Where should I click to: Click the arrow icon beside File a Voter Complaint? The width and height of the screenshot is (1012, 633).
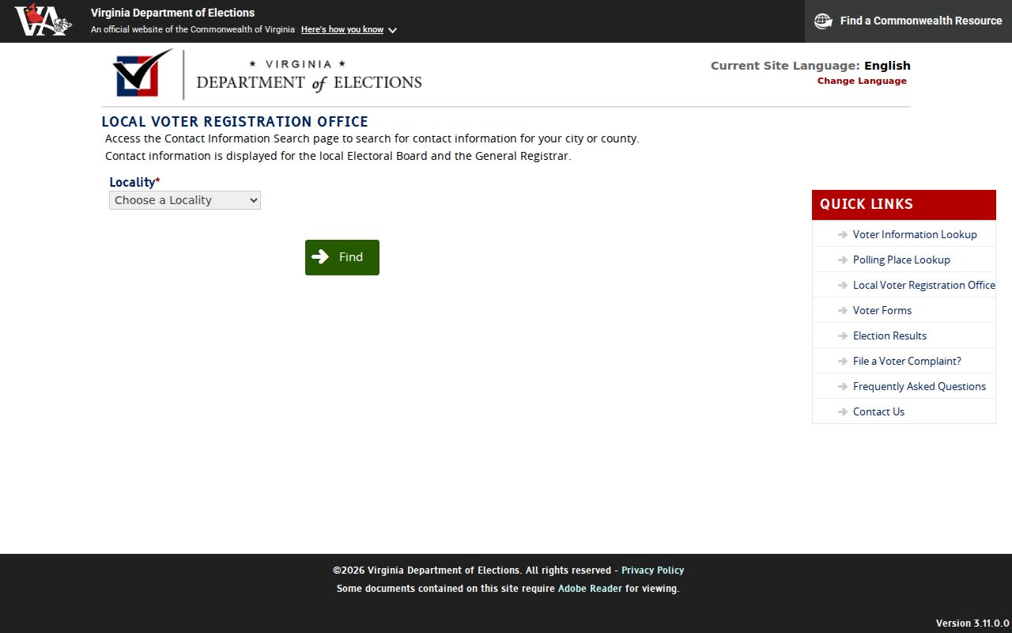pos(843,362)
